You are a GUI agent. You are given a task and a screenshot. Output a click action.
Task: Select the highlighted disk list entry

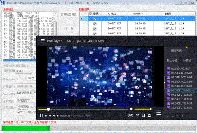[x=20, y=60]
